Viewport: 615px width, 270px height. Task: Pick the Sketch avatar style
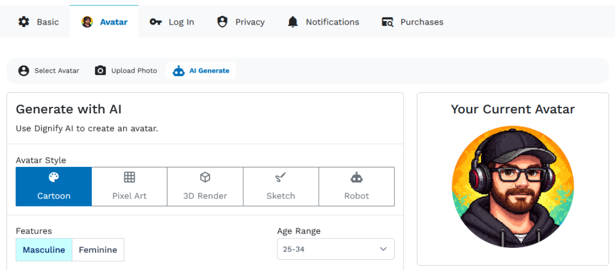click(x=280, y=187)
